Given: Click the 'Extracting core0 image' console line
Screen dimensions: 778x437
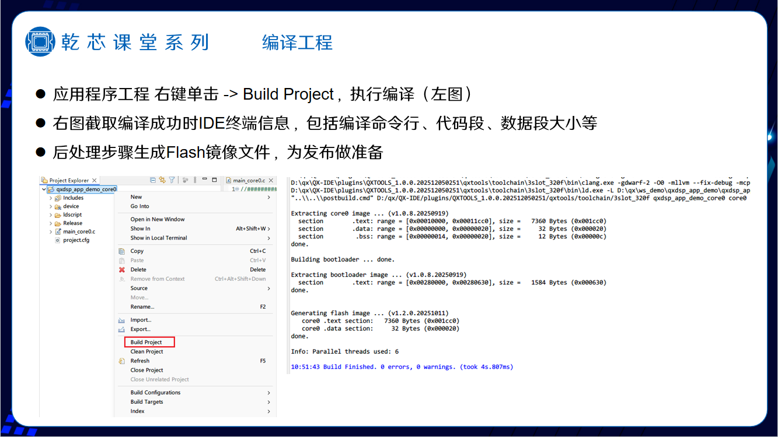Looking at the screenshot, I should click(x=369, y=213).
